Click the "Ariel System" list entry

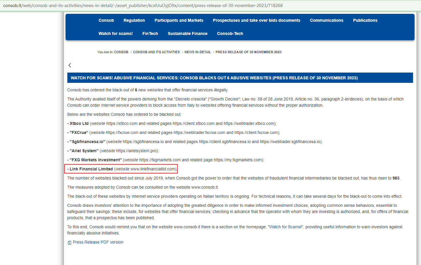pyautogui.click(x=113, y=151)
